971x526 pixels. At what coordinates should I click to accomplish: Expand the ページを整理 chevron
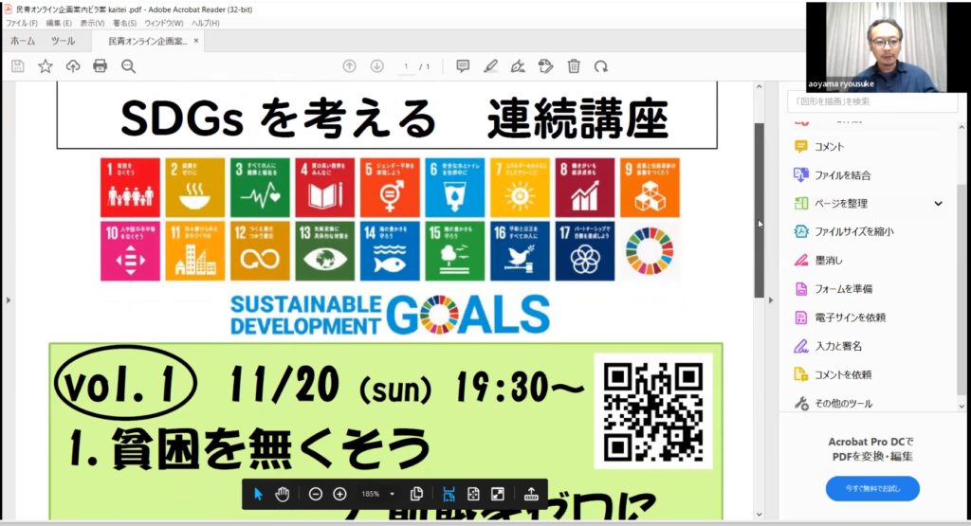pos(939,204)
